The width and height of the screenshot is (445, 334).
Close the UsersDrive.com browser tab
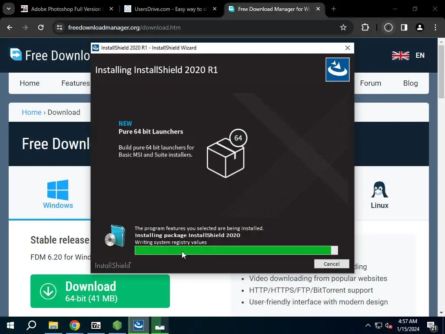click(215, 9)
